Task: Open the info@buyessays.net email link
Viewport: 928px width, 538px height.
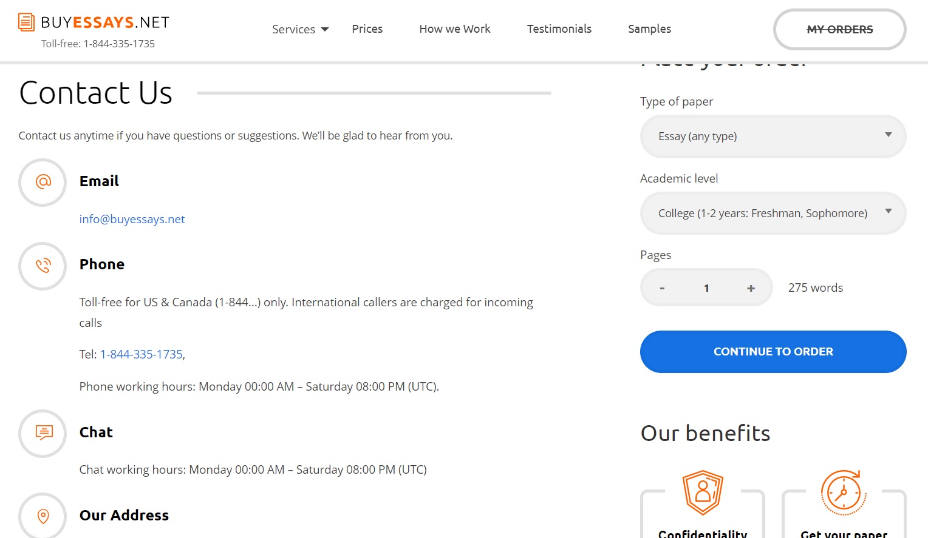Action: point(132,219)
